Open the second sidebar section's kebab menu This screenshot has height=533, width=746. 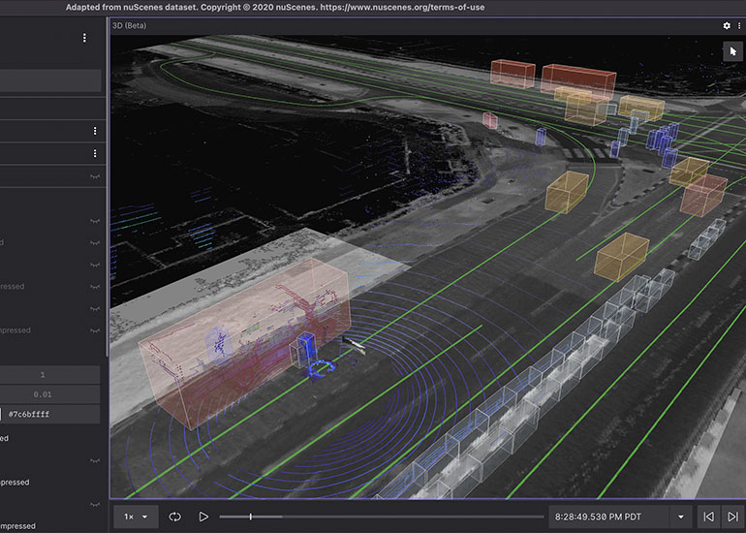point(95,131)
